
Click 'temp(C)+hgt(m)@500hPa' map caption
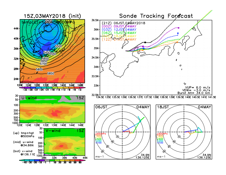(48, 22)
